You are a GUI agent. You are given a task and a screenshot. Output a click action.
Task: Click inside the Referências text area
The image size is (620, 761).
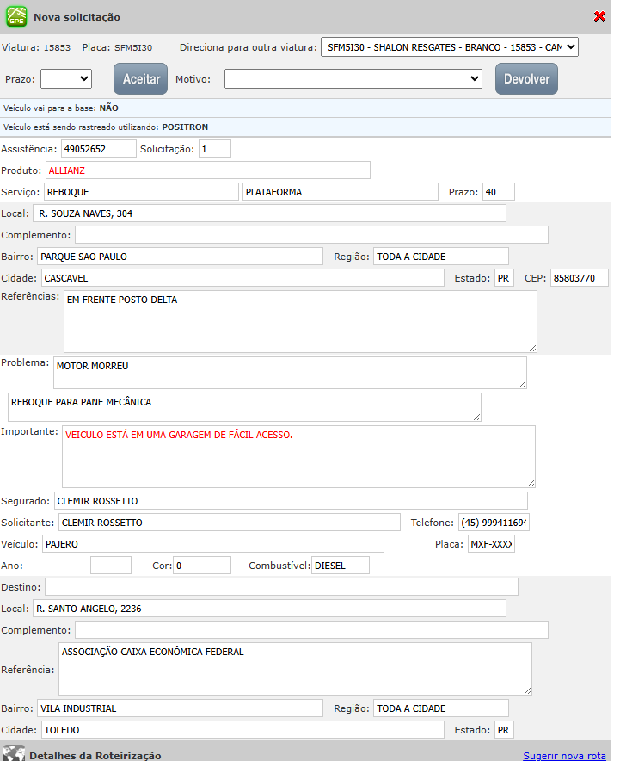pos(300,321)
